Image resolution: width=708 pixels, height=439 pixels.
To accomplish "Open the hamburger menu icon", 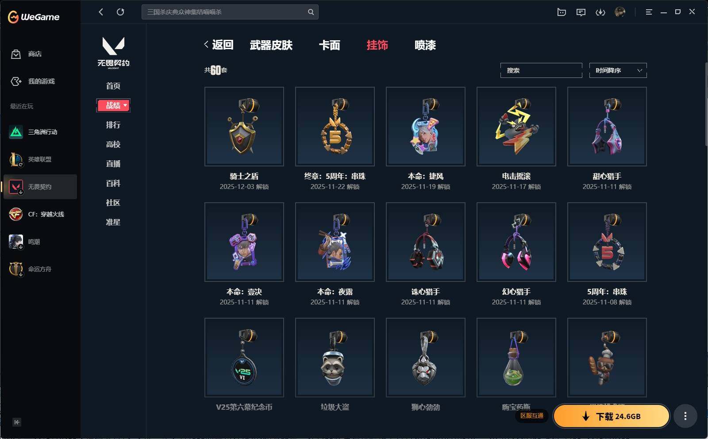I will pos(649,12).
